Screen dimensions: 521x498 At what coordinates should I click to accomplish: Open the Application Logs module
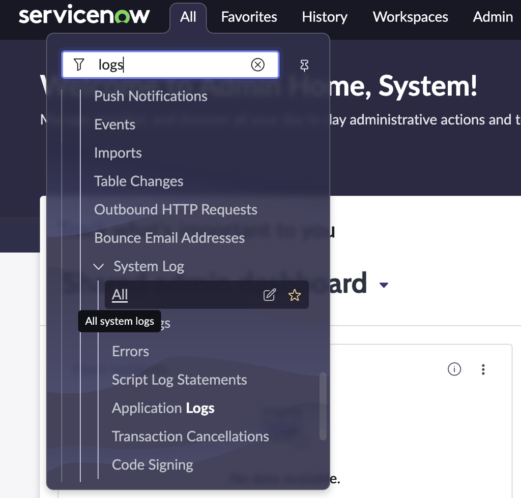pyautogui.click(x=163, y=408)
